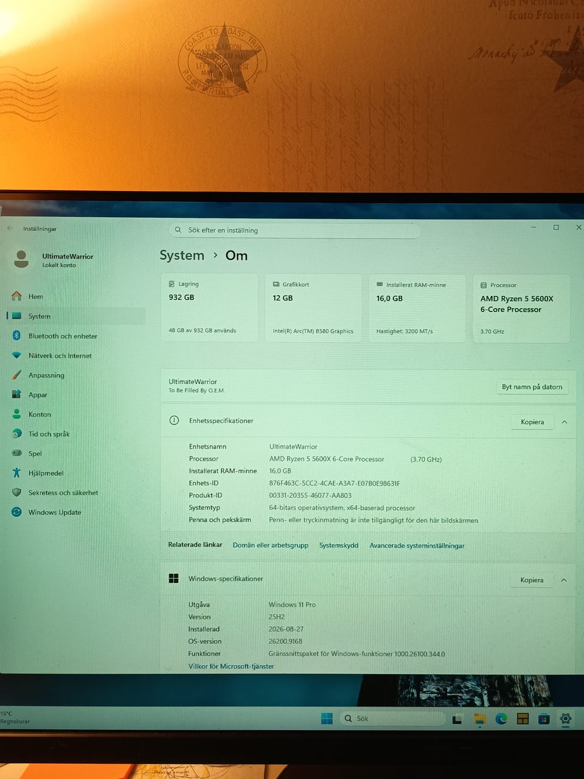Click the Sök efter en inställning field
Screen dimensions: 584x779
pyautogui.click(x=295, y=230)
